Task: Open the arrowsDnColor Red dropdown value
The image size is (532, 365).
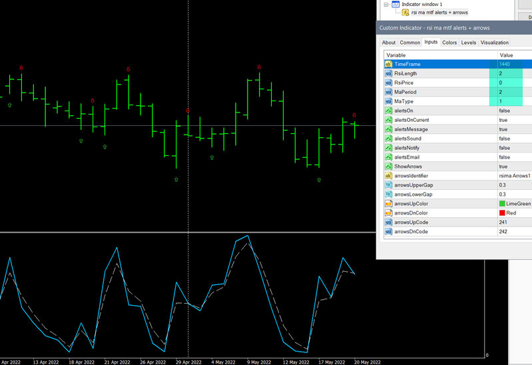Action: [515, 213]
